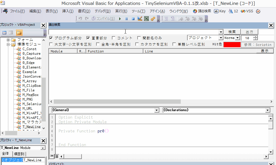Viewport: 276px width, 165px height.
Task: Enable 大文字･小文字を区別 checkbox
Action: click(x=51, y=44)
